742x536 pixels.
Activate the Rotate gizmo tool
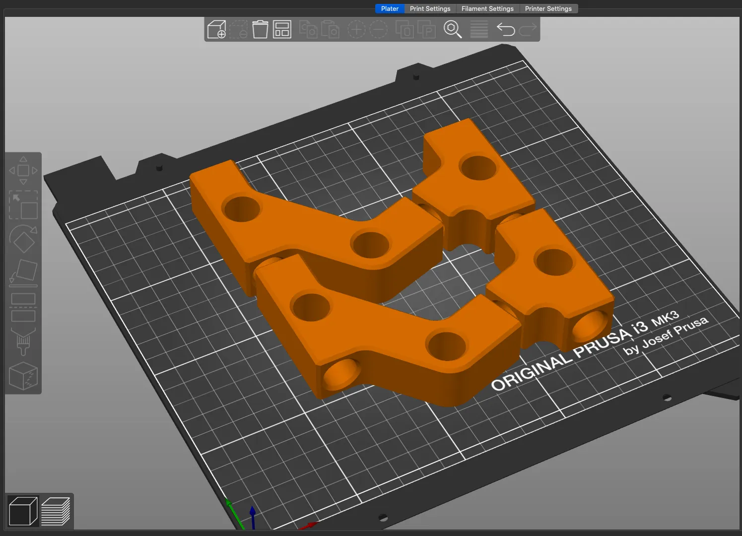pos(23,239)
